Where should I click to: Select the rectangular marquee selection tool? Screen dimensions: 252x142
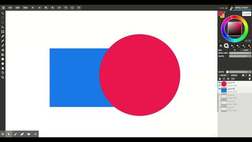pos(3,18)
